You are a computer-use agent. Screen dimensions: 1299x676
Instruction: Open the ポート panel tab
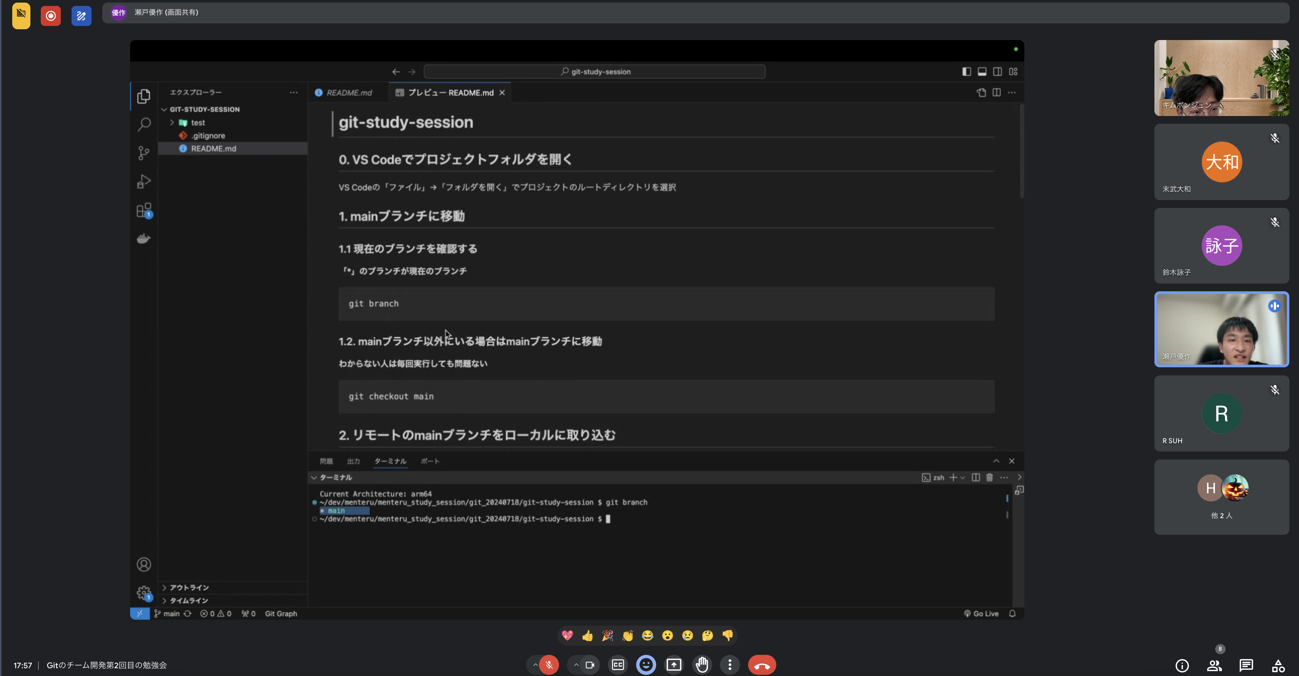[430, 461]
